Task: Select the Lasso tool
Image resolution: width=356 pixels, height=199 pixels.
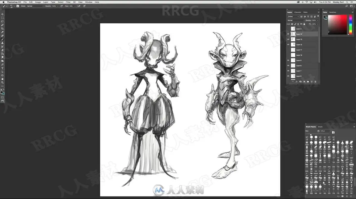Action: coord(2,21)
